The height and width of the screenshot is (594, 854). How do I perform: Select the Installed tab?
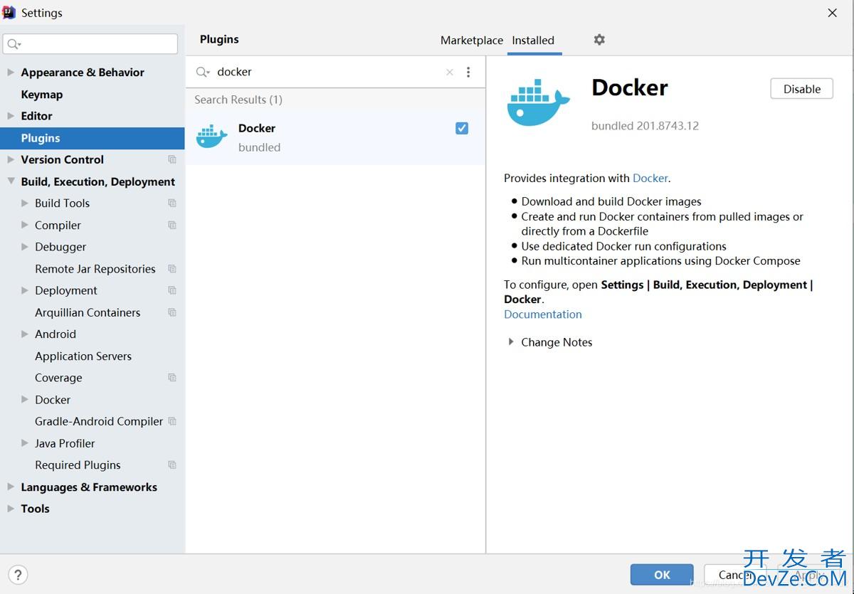pyautogui.click(x=533, y=41)
